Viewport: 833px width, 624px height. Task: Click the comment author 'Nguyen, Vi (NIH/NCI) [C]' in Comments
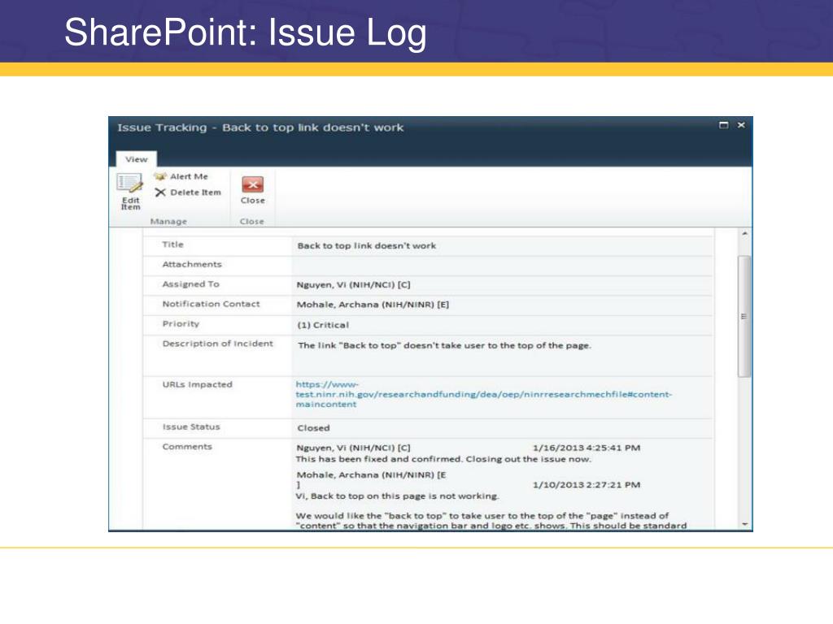(x=353, y=448)
